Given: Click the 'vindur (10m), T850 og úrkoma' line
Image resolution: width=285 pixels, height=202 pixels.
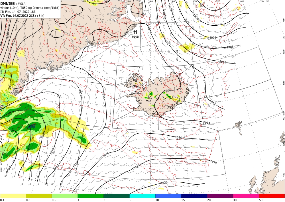Looking at the screenshot, I should click(x=30, y=8).
